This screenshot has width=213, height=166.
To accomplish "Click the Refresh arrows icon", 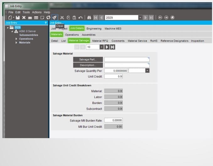I will coord(48,18).
